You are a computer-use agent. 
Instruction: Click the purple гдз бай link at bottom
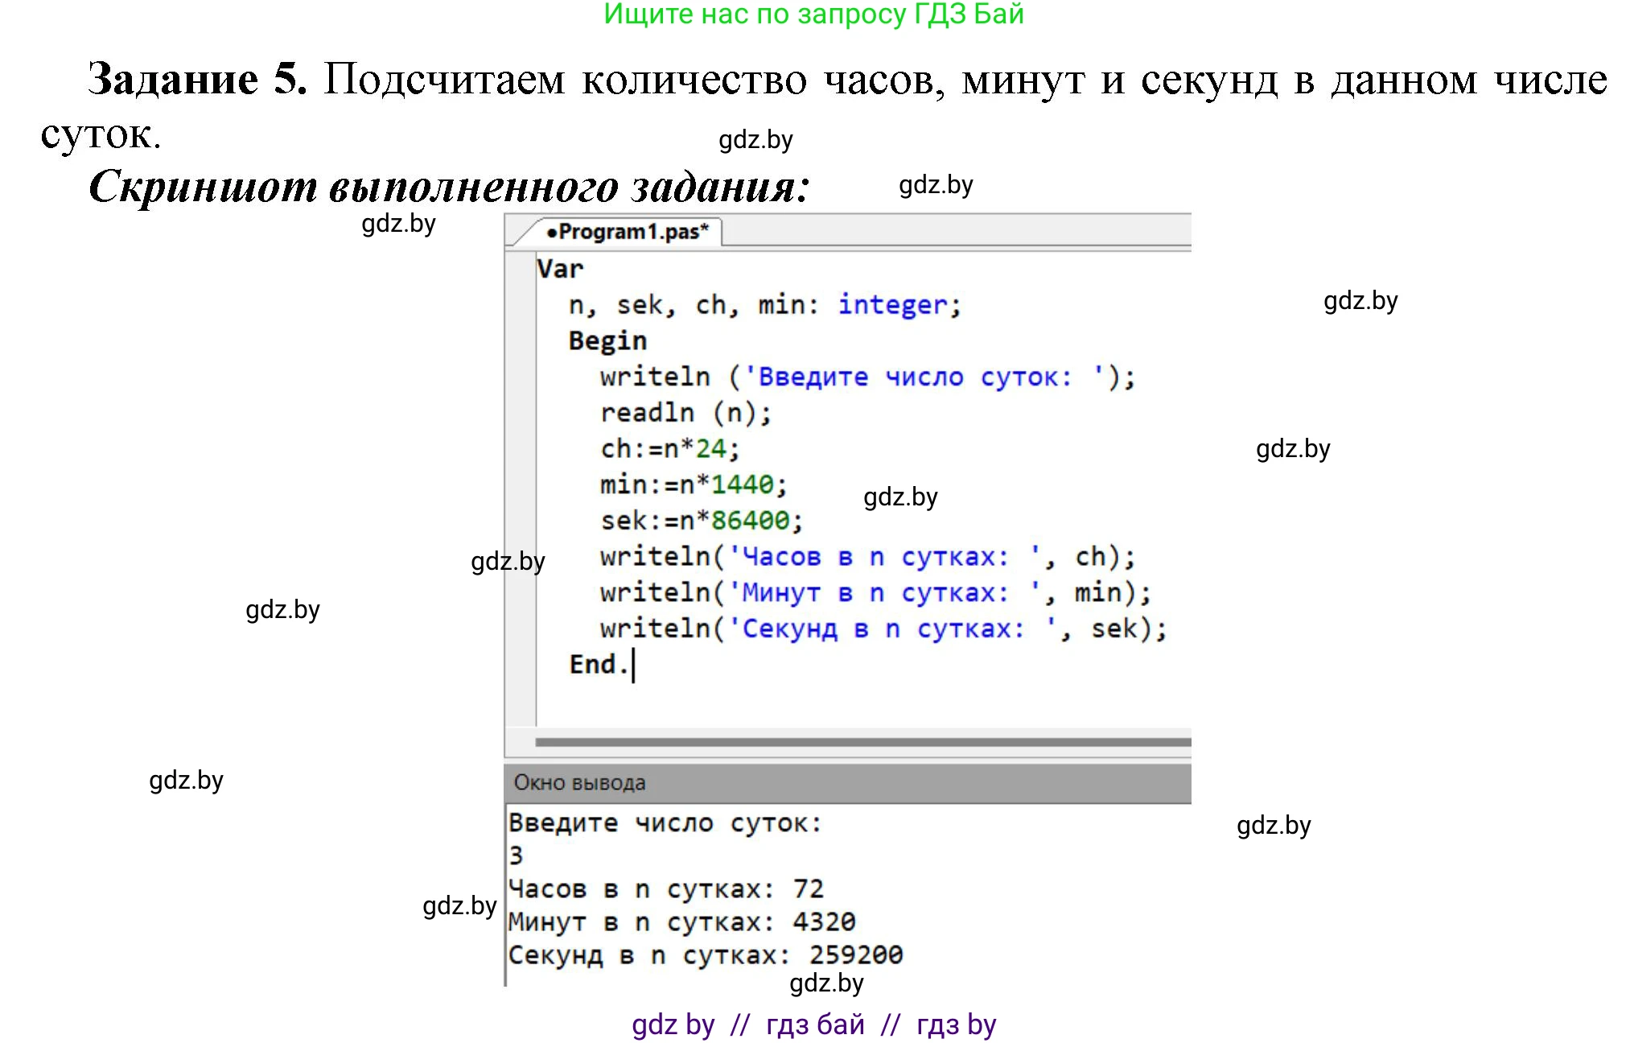tap(814, 1024)
